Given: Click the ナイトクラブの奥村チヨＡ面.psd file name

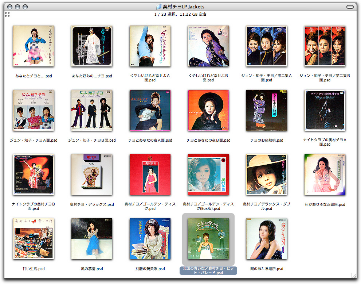Looking at the screenshot, I should [x=325, y=142].
